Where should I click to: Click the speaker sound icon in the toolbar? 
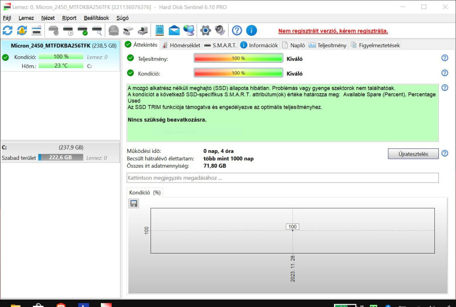pyautogui.click(x=220, y=30)
